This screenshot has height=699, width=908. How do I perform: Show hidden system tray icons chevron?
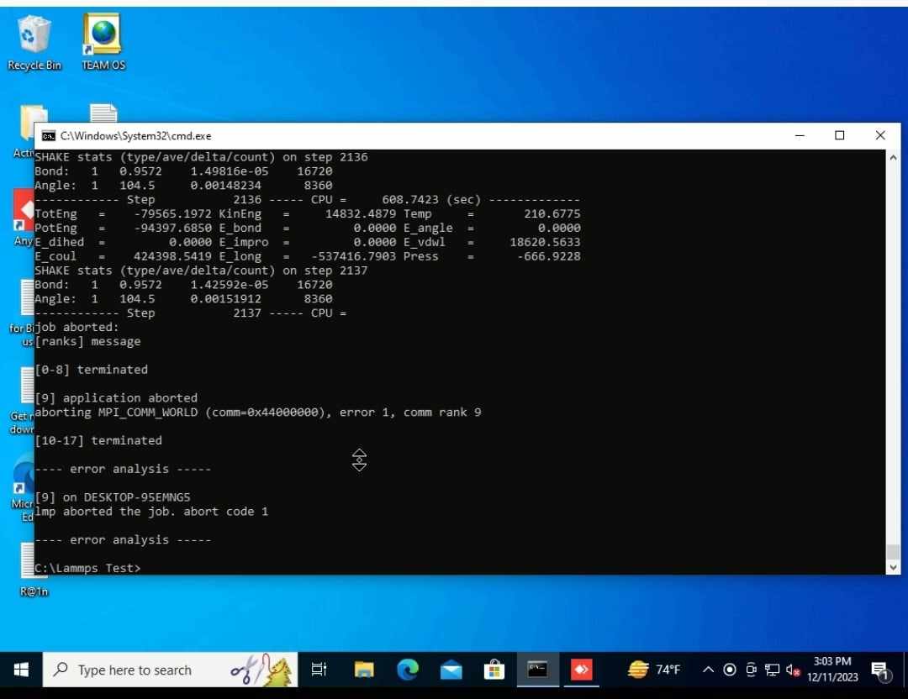pyautogui.click(x=708, y=670)
